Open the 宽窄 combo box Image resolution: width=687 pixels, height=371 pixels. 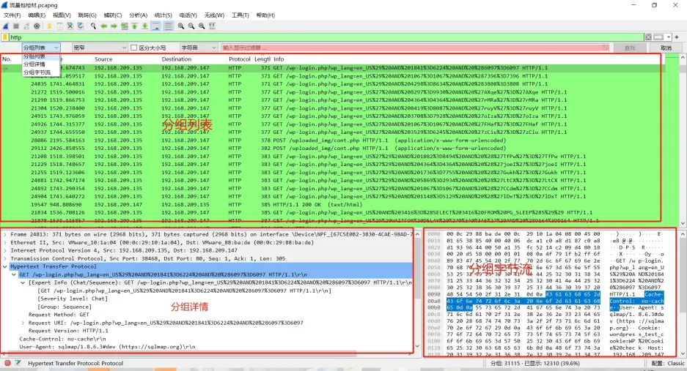click(100, 48)
